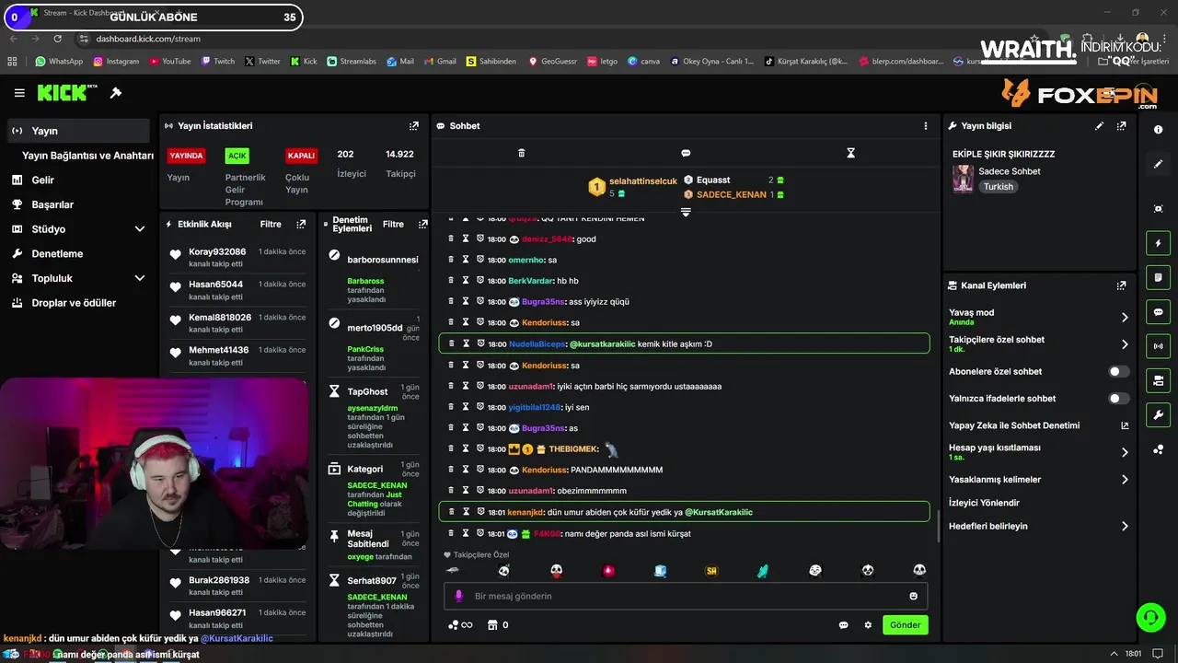Open the Streamlabs bookmark
Viewport: 1178px width, 663px height.
tap(351, 62)
